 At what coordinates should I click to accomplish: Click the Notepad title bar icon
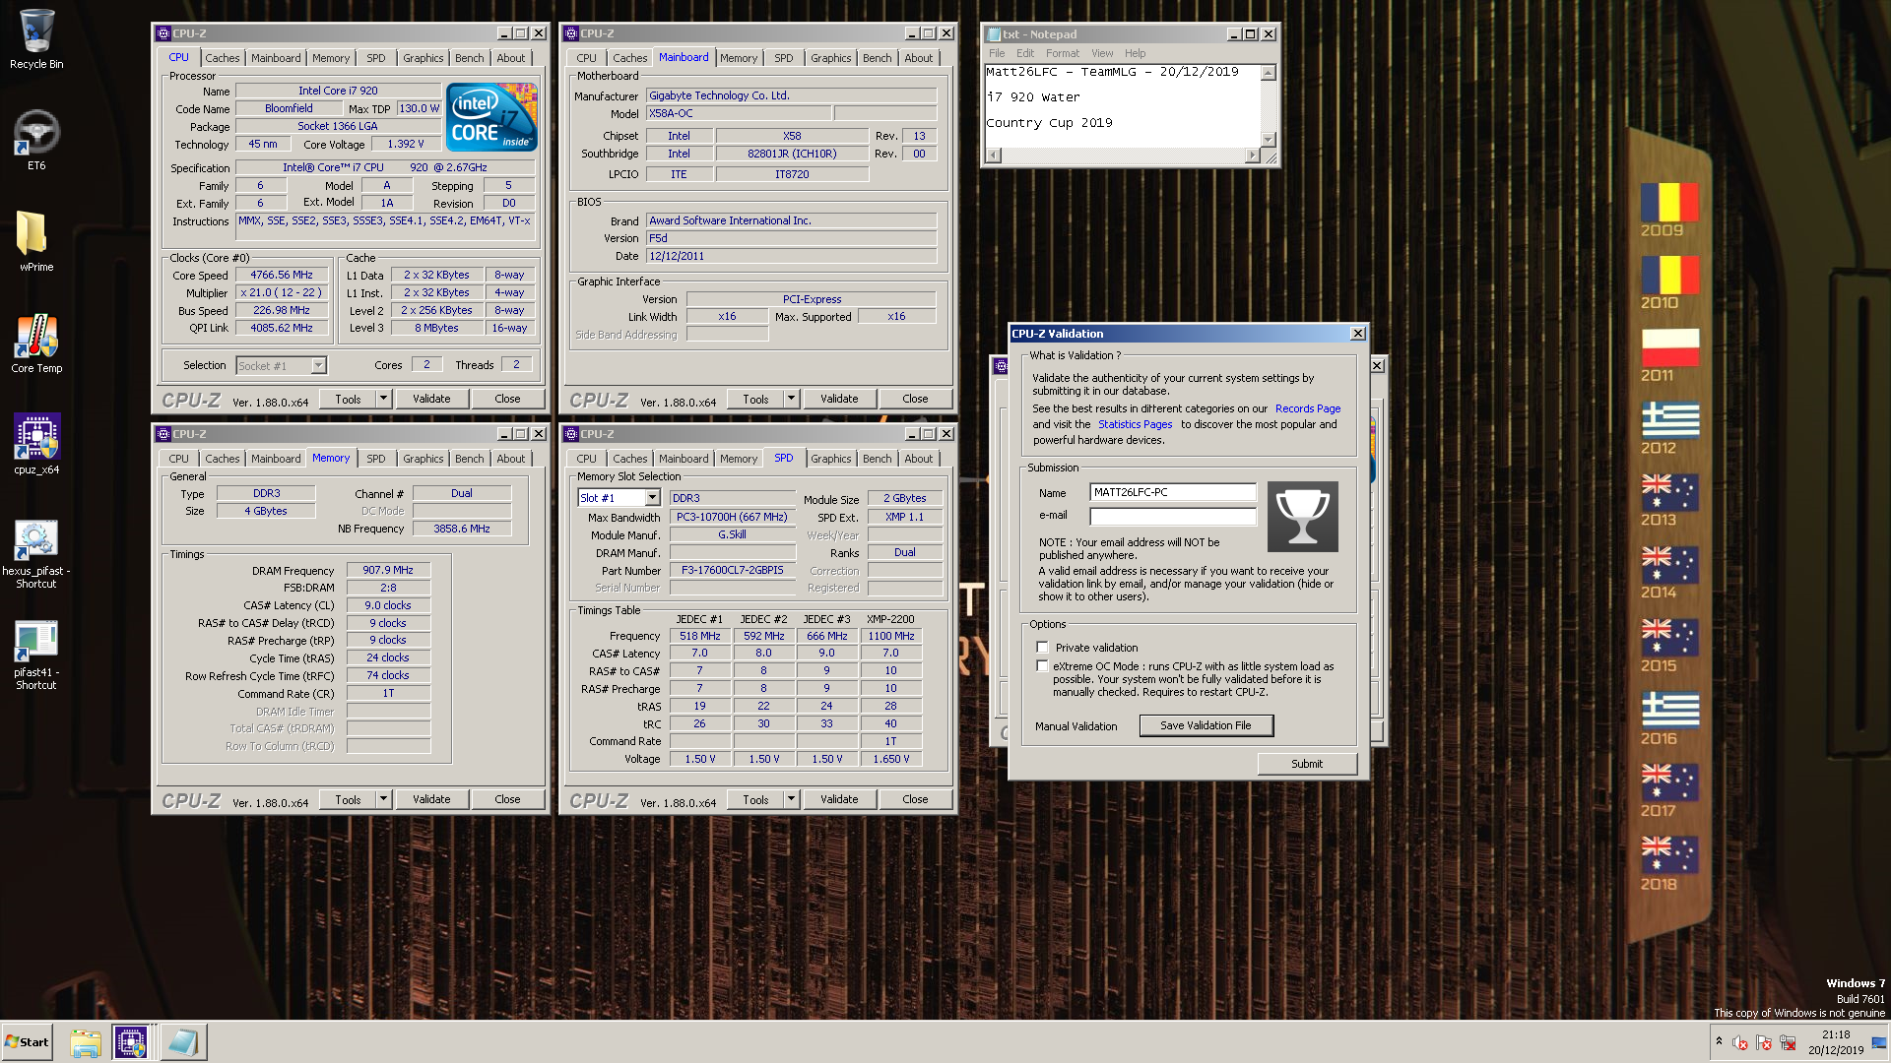993,34
